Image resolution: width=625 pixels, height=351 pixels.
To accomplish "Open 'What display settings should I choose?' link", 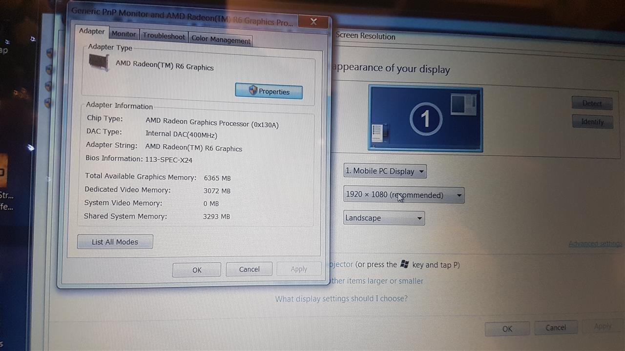I will [x=341, y=298].
